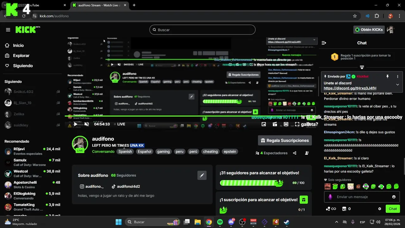The image size is (405, 228).
Task: Open Samulx recommended channel
Action: (x=32, y=162)
